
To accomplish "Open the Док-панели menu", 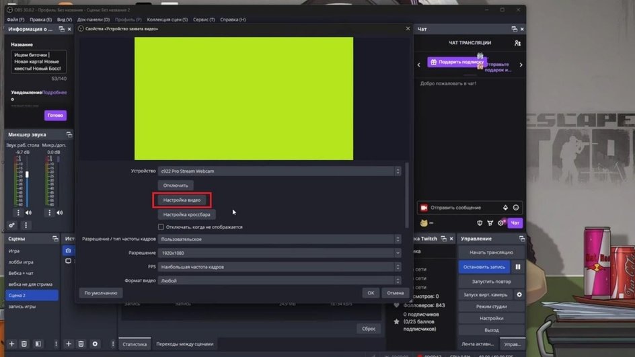I will [93, 19].
